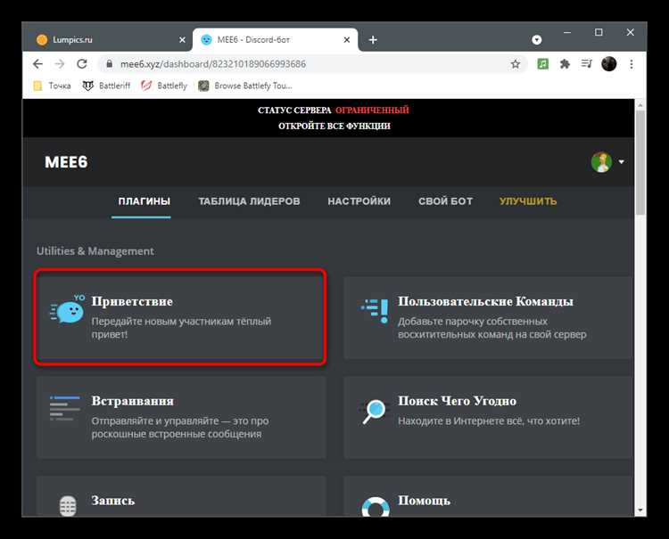Close the MEE6 Discord-бот tab
This screenshot has height=539, width=669.
(x=347, y=39)
